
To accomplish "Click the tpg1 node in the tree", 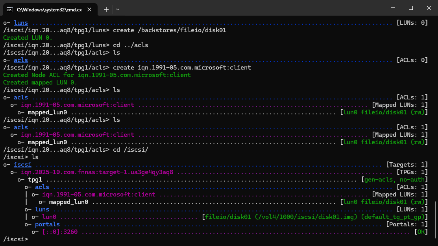I will click(35, 180).
